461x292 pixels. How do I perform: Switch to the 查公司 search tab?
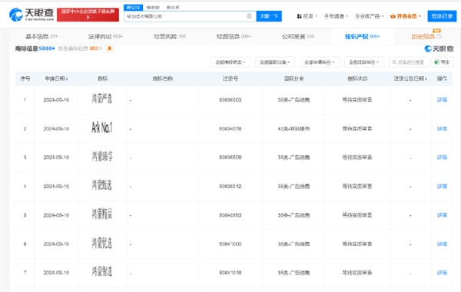tap(133, 8)
